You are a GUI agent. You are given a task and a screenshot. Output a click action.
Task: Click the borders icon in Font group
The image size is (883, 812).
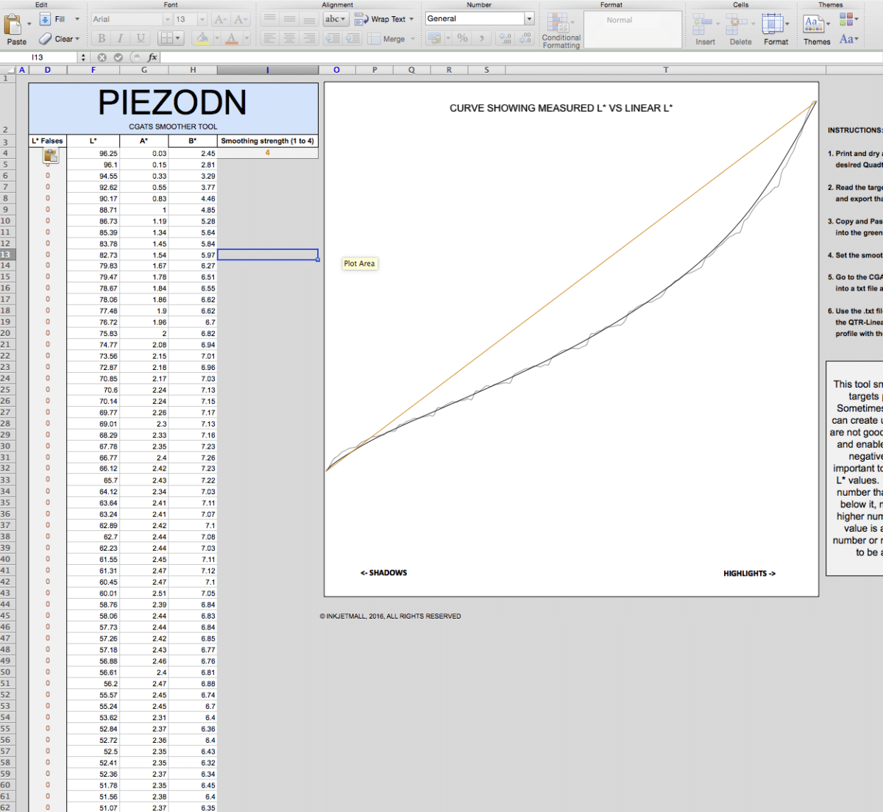167,38
